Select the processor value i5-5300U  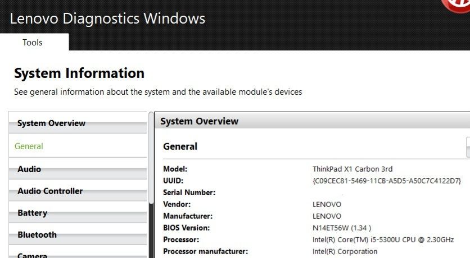[x=383, y=239]
